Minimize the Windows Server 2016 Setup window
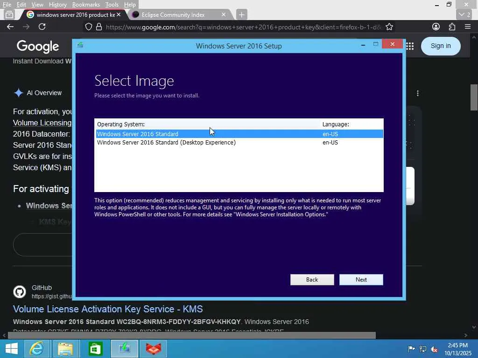 point(363,45)
